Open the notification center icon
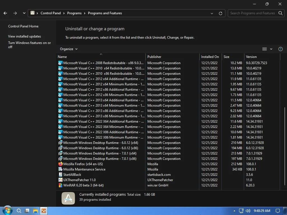This screenshot has width=287, height=215. [278, 211]
